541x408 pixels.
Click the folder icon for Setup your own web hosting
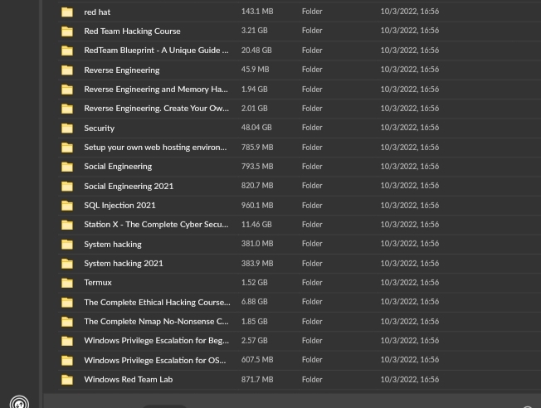[67, 148]
